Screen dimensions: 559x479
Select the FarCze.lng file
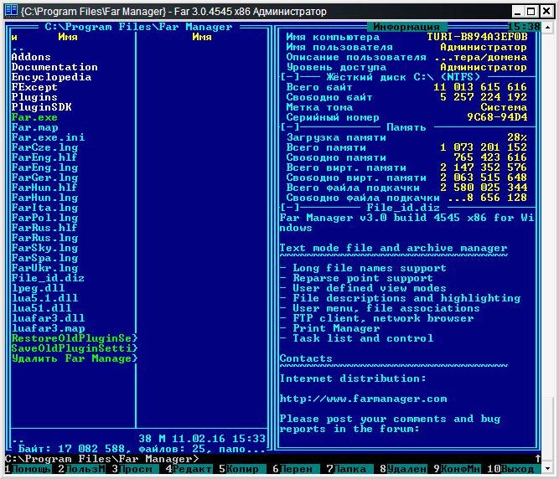tap(44, 147)
